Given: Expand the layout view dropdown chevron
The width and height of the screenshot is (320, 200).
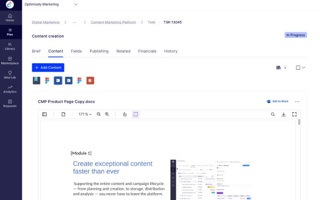Looking at the screenshot, I should [304, 68].
